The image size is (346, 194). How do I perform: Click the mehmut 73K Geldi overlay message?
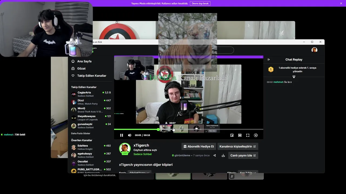click(x=13, y=134)
